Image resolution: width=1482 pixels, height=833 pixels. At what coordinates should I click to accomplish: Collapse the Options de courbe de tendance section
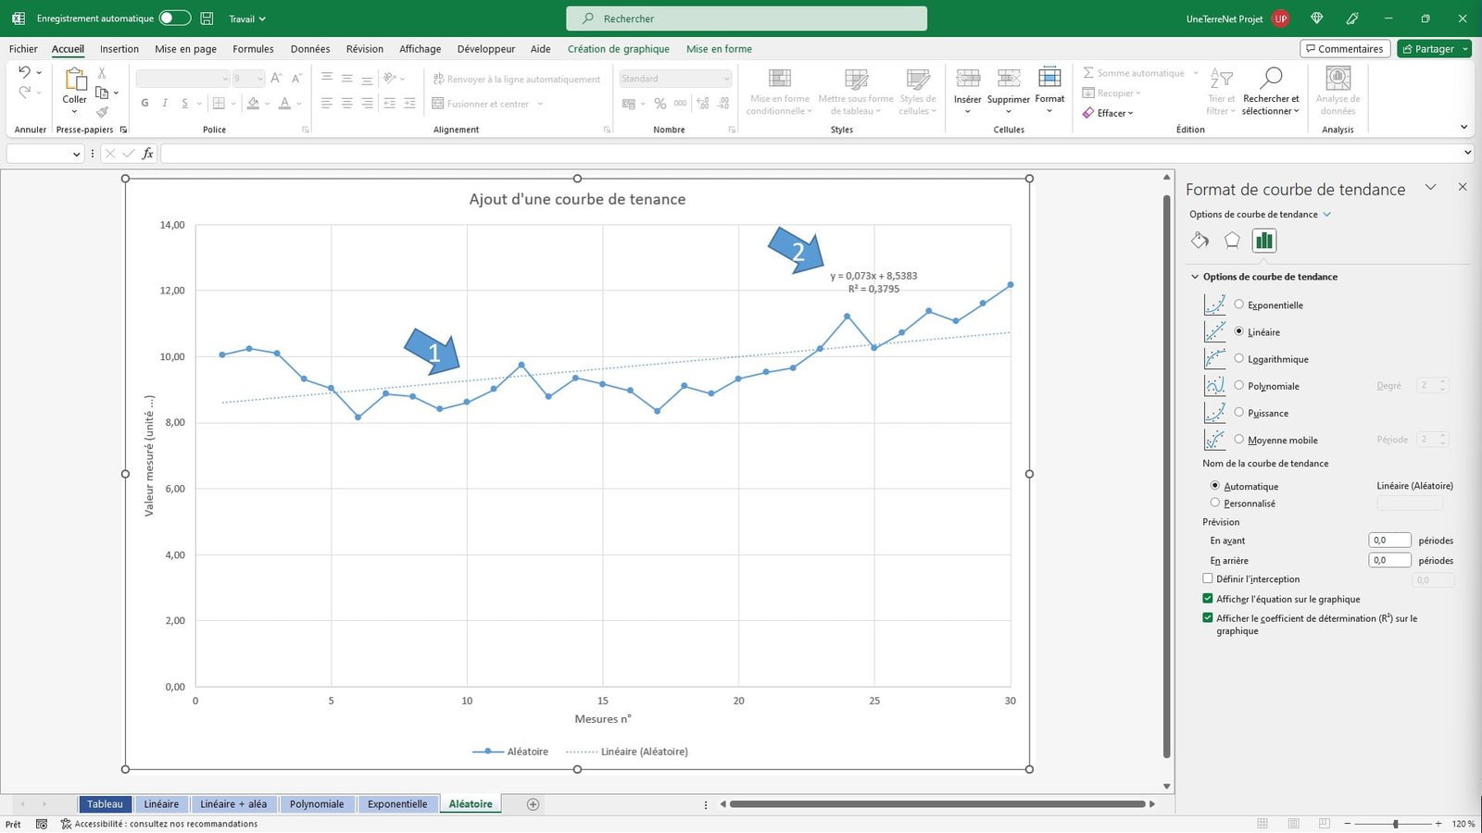[x=1195, y=276]
